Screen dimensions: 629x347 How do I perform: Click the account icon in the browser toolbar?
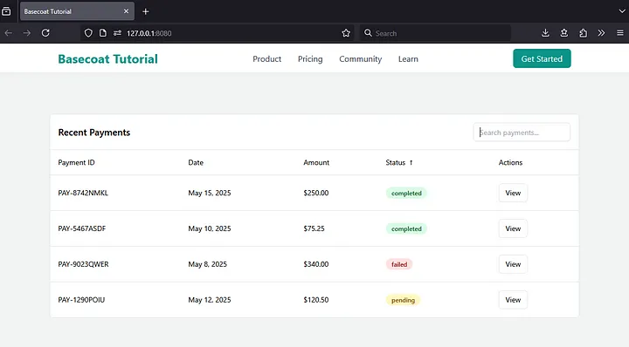click(x=564, y=33)
